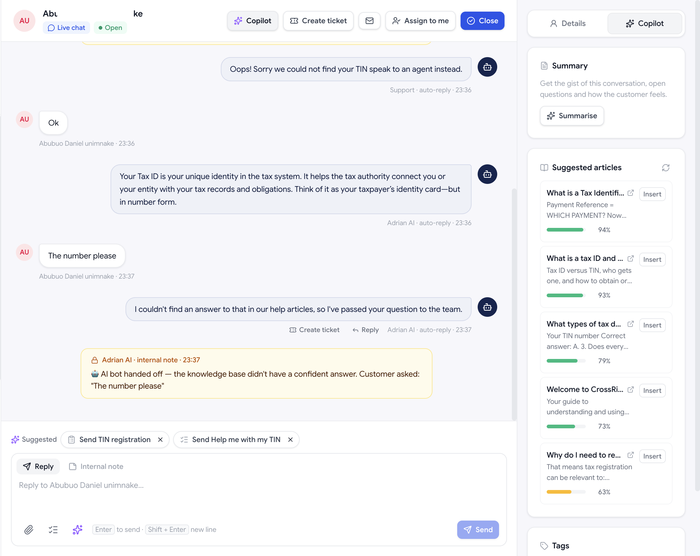Insert the 'Why do I need to re...' article
This screenshot has height=556, width=700.
(x=652, y=456)
